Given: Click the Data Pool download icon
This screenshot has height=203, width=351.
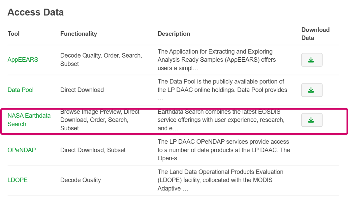Looking at the screenshot, I should 312,90.
